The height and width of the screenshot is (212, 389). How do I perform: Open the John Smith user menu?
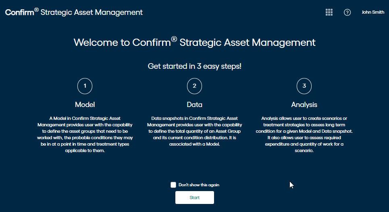(373, 12)
